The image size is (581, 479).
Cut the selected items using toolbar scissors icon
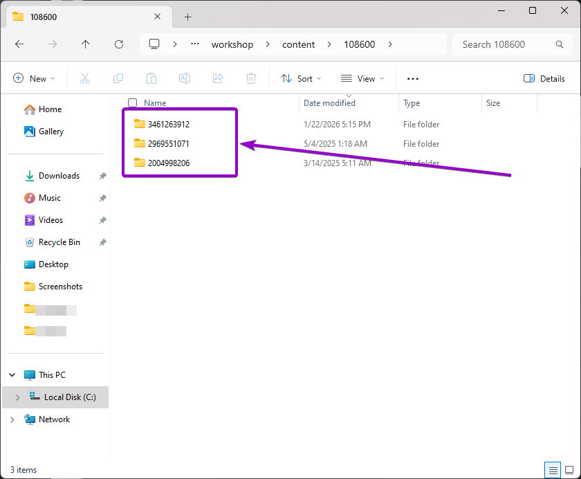tap(84, 78)
